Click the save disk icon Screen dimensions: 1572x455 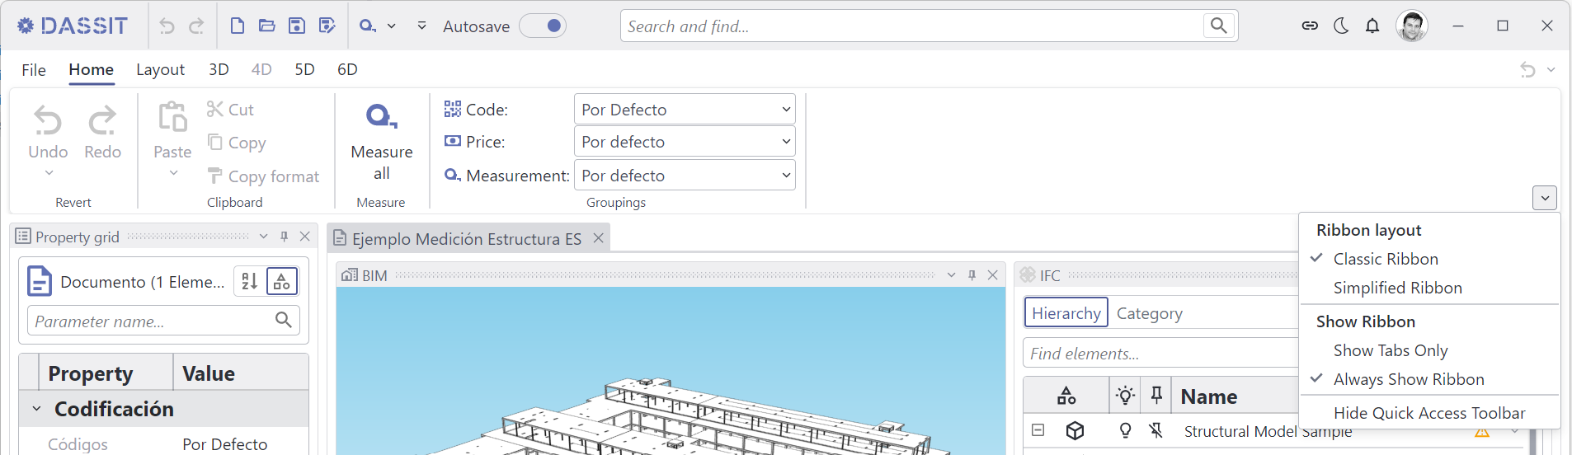click(297, 26)
